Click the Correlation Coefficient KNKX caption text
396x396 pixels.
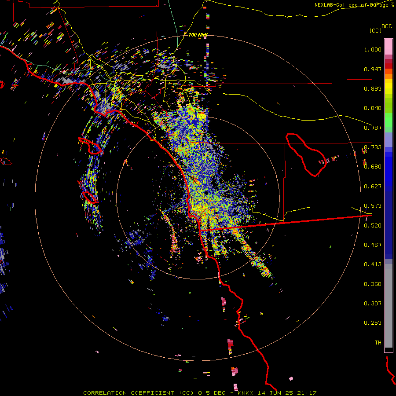pos(200,393)
